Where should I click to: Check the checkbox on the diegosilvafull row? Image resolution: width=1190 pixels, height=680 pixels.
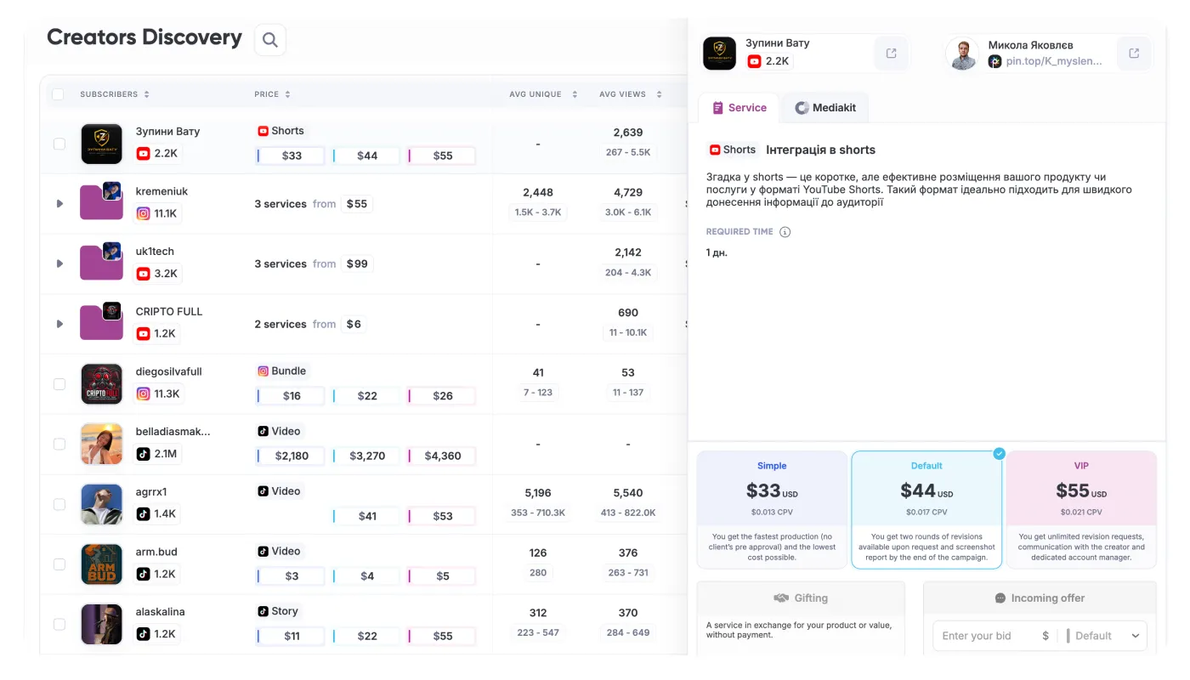pos(59,383)
